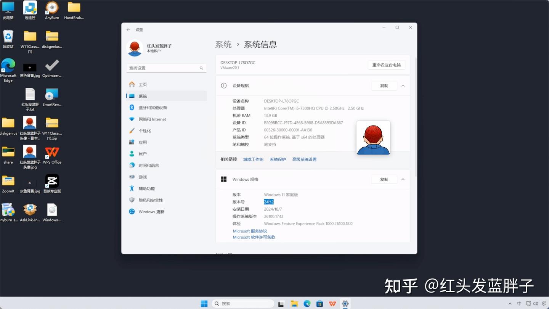
Task: Click the settings window vertical scrollbar
Action: click(x=416, y=116)
